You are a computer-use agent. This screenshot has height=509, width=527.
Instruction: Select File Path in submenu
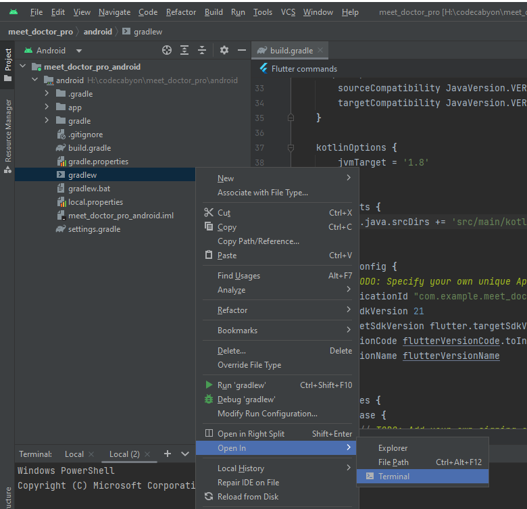[x=422, y=462]
